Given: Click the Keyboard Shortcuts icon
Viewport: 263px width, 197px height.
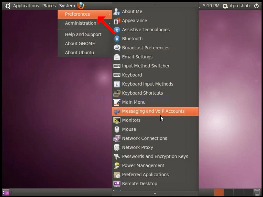Looking at the screenshot, I should point(117,93).
